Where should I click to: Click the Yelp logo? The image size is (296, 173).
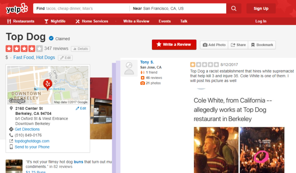pyautogui.click(x=17, y=9)
